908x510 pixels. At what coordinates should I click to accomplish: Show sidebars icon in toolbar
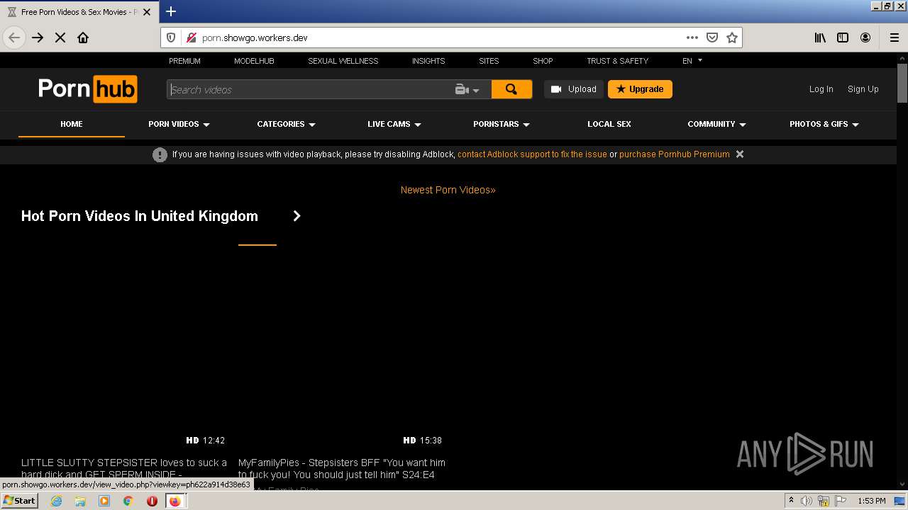click(843, 38)
